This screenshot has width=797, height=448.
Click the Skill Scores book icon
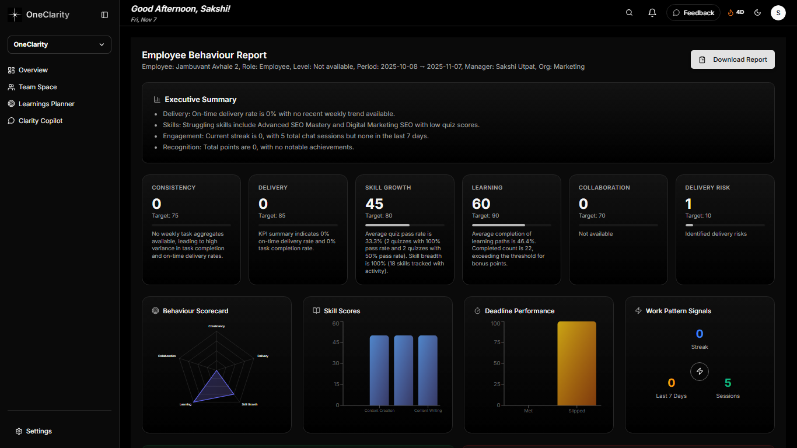click(x=316, y=311)
